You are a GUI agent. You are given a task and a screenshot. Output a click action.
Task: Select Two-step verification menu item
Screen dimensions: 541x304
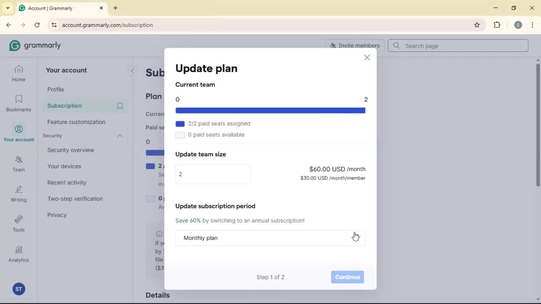coord(75,199)
